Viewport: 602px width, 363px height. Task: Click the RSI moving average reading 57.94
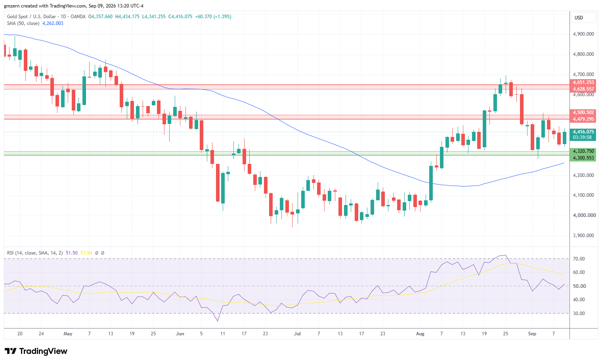[86, 253]
